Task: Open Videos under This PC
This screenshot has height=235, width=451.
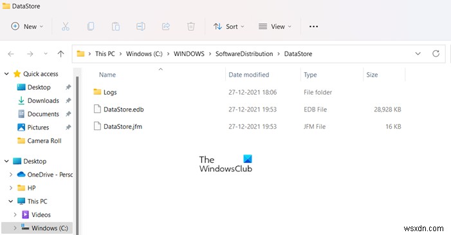Action: 41,215
